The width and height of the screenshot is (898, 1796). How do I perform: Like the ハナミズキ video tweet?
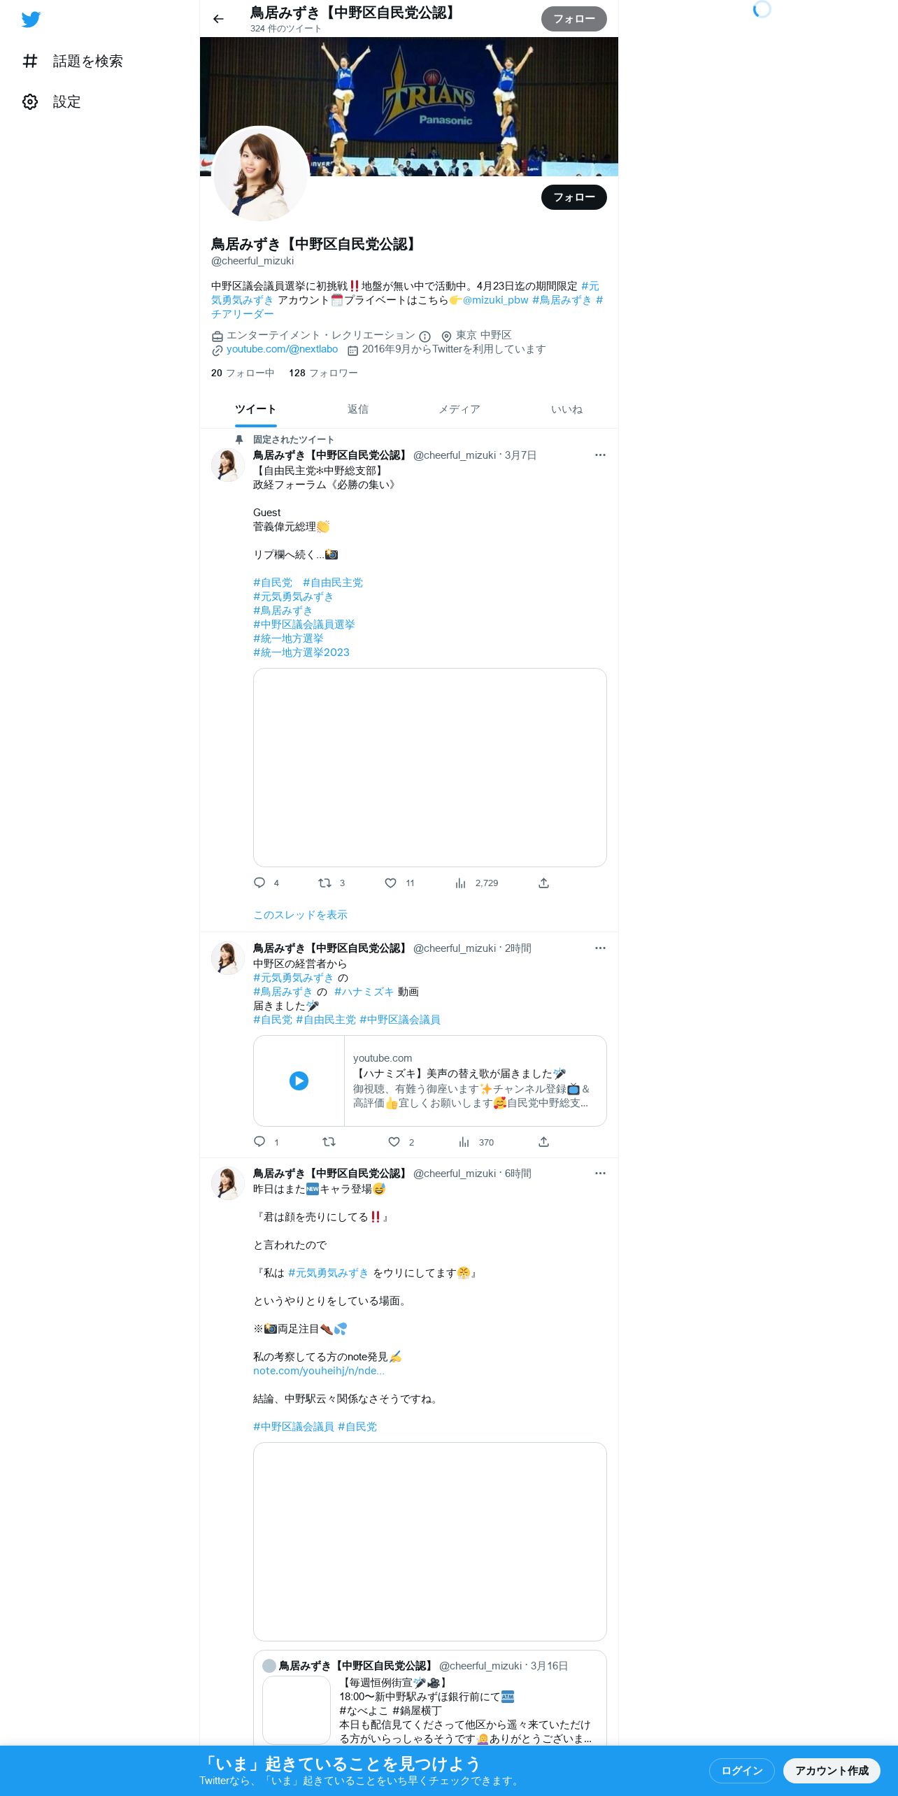click(x=394, y=1142)
